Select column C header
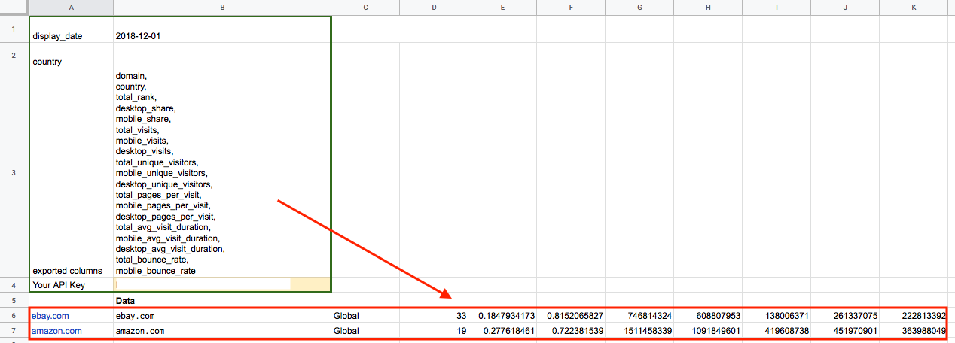The width and height of the screenshot is (955, 343). (x=365, y=8)
